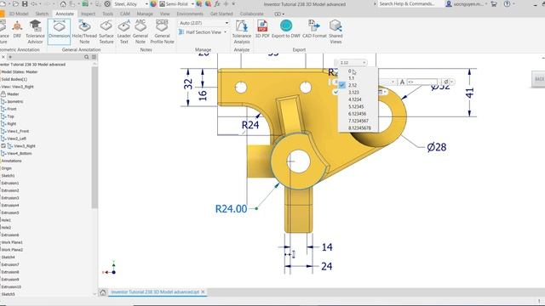Switch to the 3D Model tab
The height and width of the screenshot is (306, 545).
click(x=19, y=14)
